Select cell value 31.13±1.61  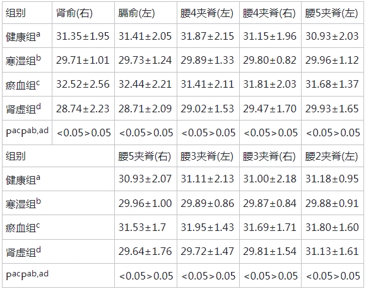332,251
